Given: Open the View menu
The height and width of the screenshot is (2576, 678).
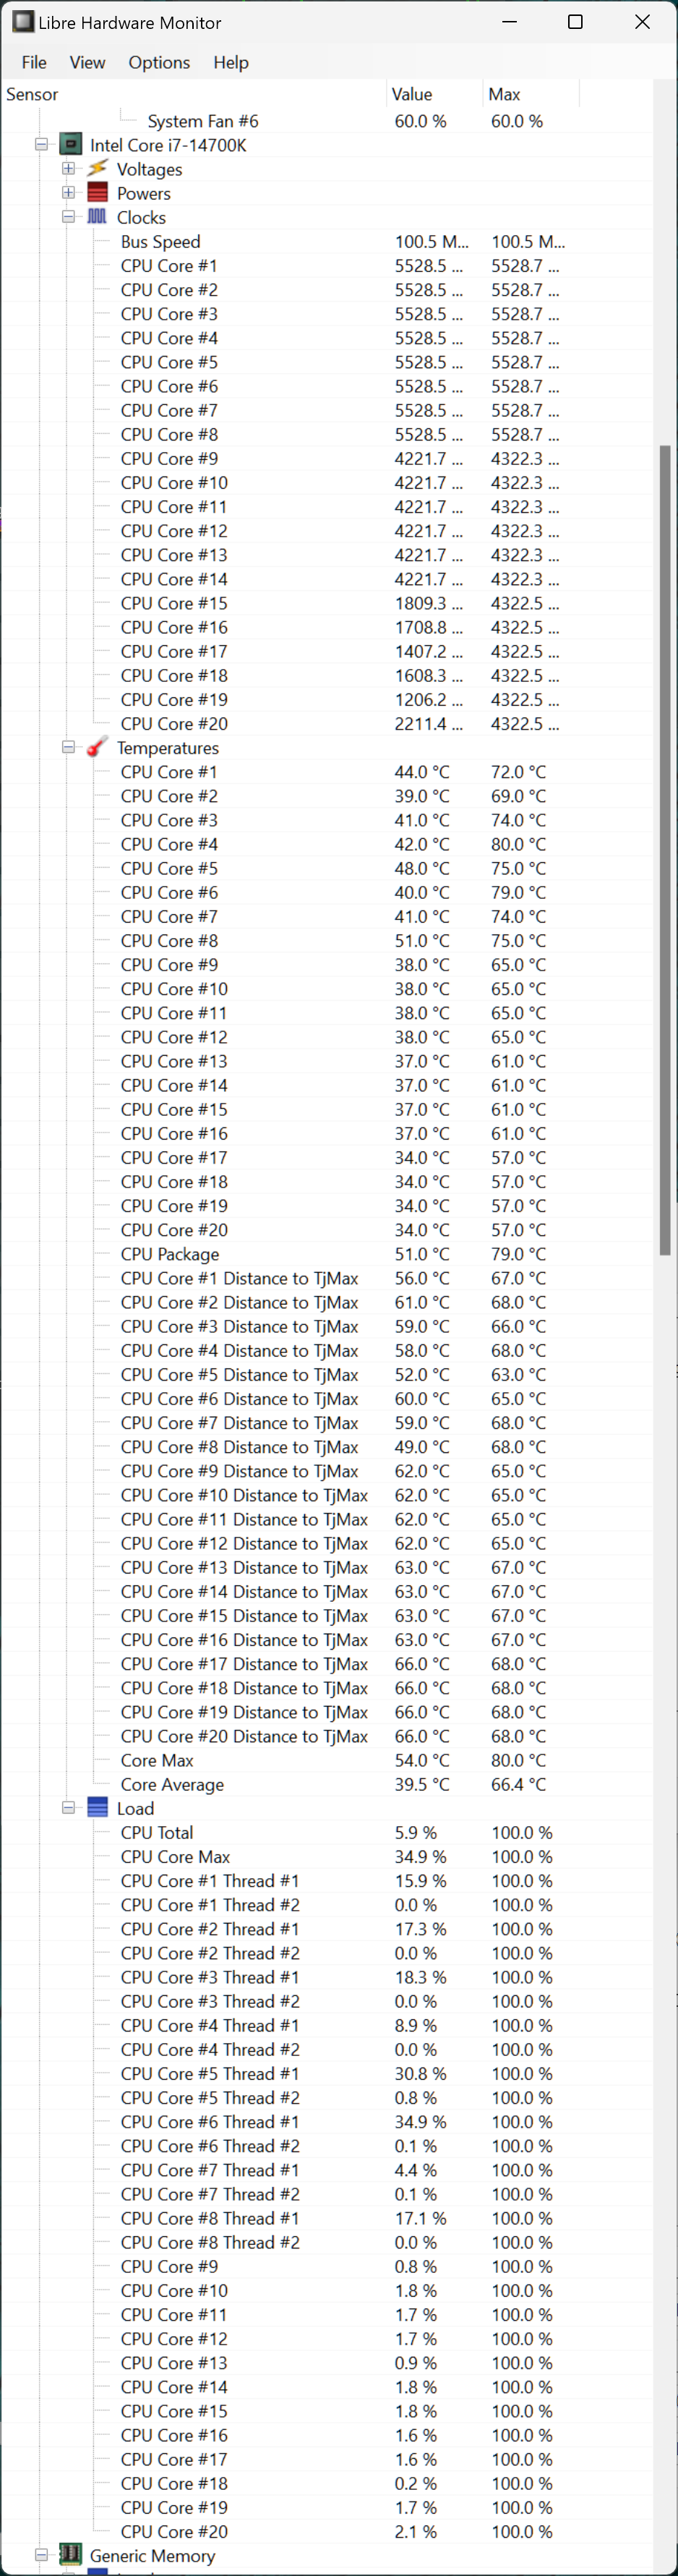Looking at the screenshot, I should [x=87, y=62].
